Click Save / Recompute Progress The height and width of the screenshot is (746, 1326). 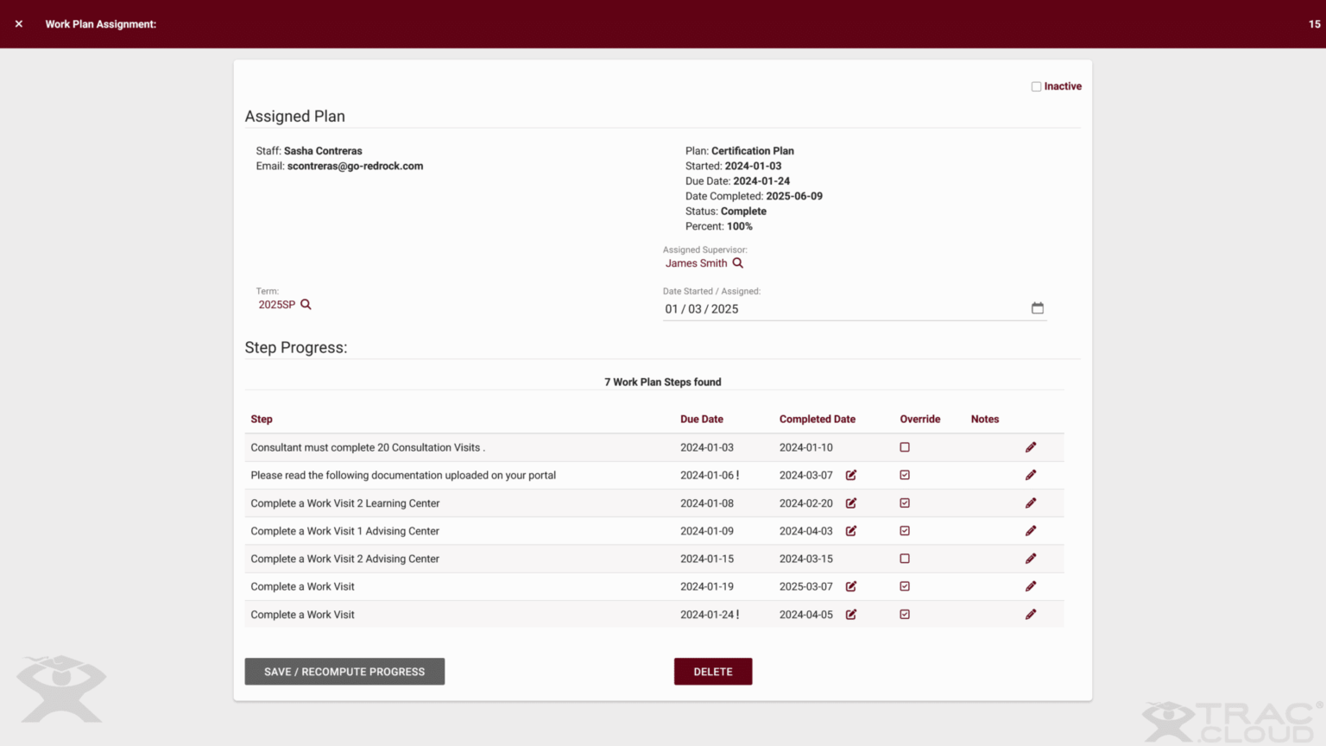pos(344,671)
